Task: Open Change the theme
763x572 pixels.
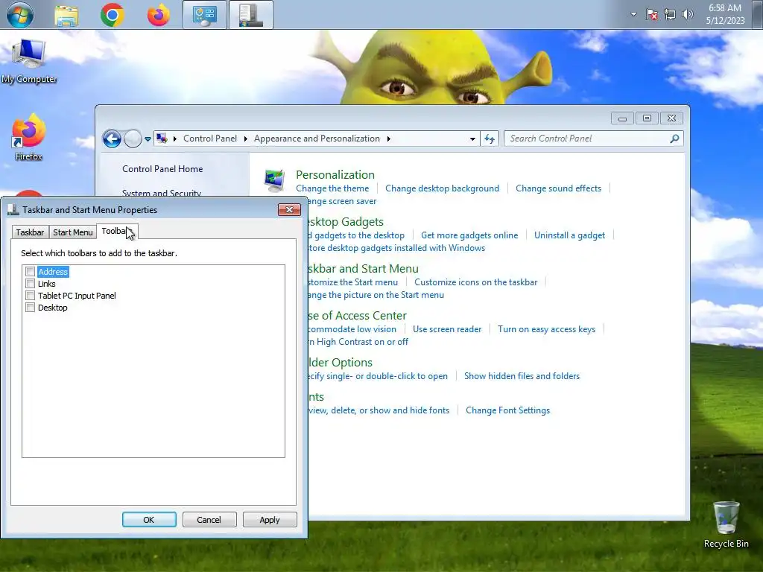Action: pos(332,188)
